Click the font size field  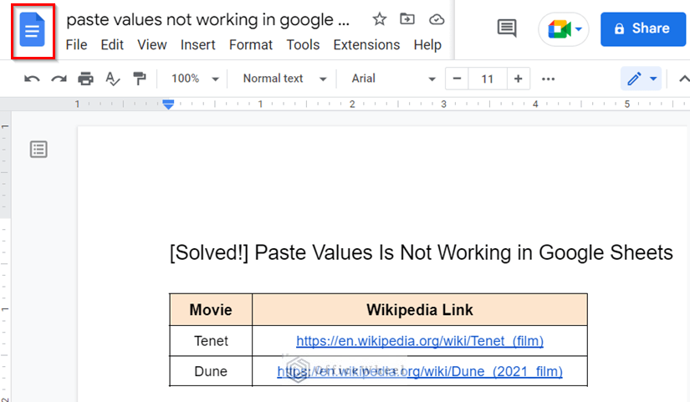[487, 79]
